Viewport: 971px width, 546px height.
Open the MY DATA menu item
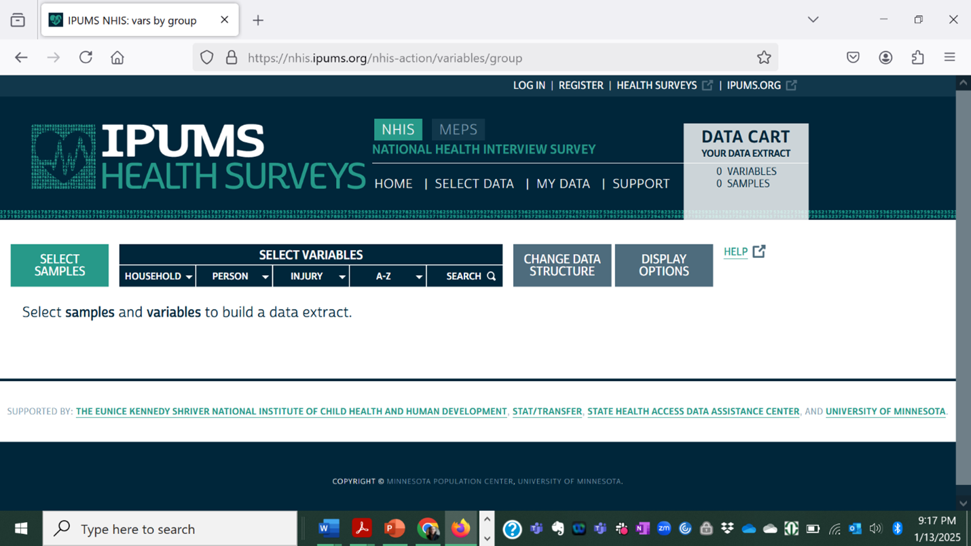(x=563, y=183)
